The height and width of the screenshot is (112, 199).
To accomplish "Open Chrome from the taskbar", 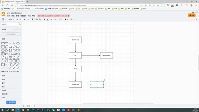I will pyautogui.click(x=23, y=110).
